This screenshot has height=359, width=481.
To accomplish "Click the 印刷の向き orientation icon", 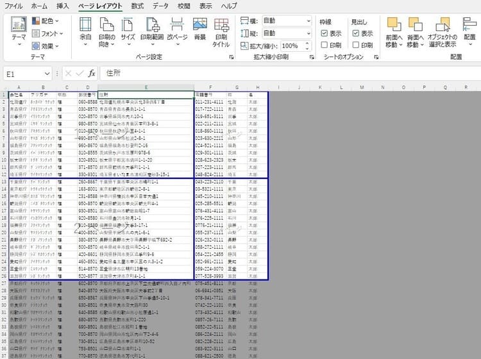I will (106, 25).
